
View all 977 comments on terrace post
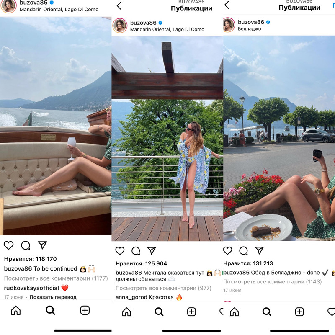163,288
